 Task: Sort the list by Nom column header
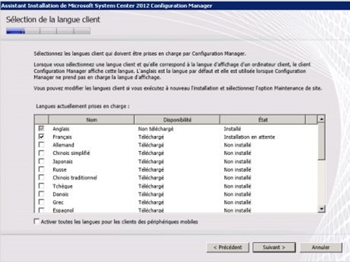[x=91, y=120]
